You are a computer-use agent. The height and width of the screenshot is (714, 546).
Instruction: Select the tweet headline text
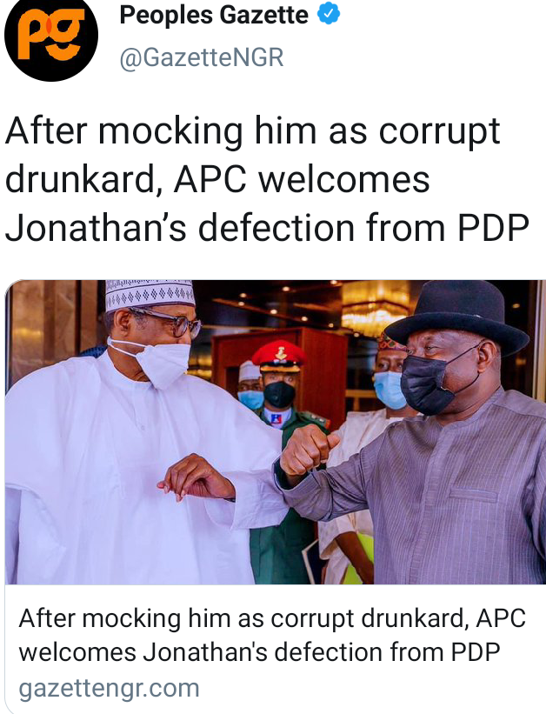coord(267,179)
